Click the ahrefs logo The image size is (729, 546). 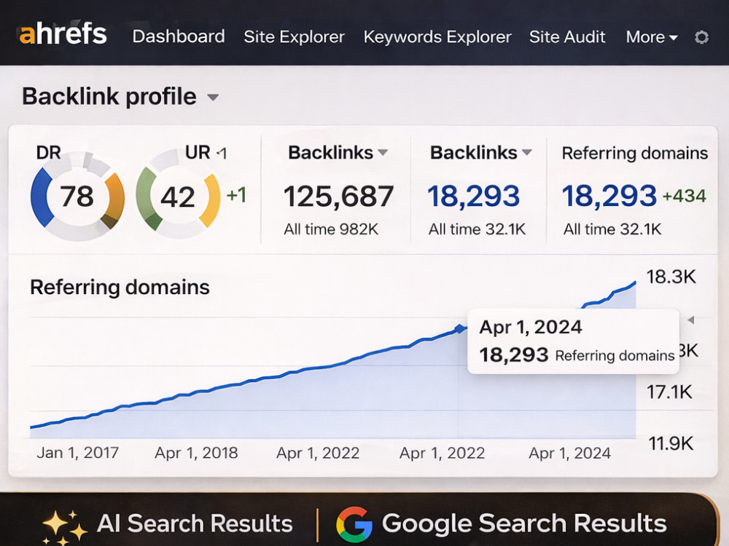point(63,34)
